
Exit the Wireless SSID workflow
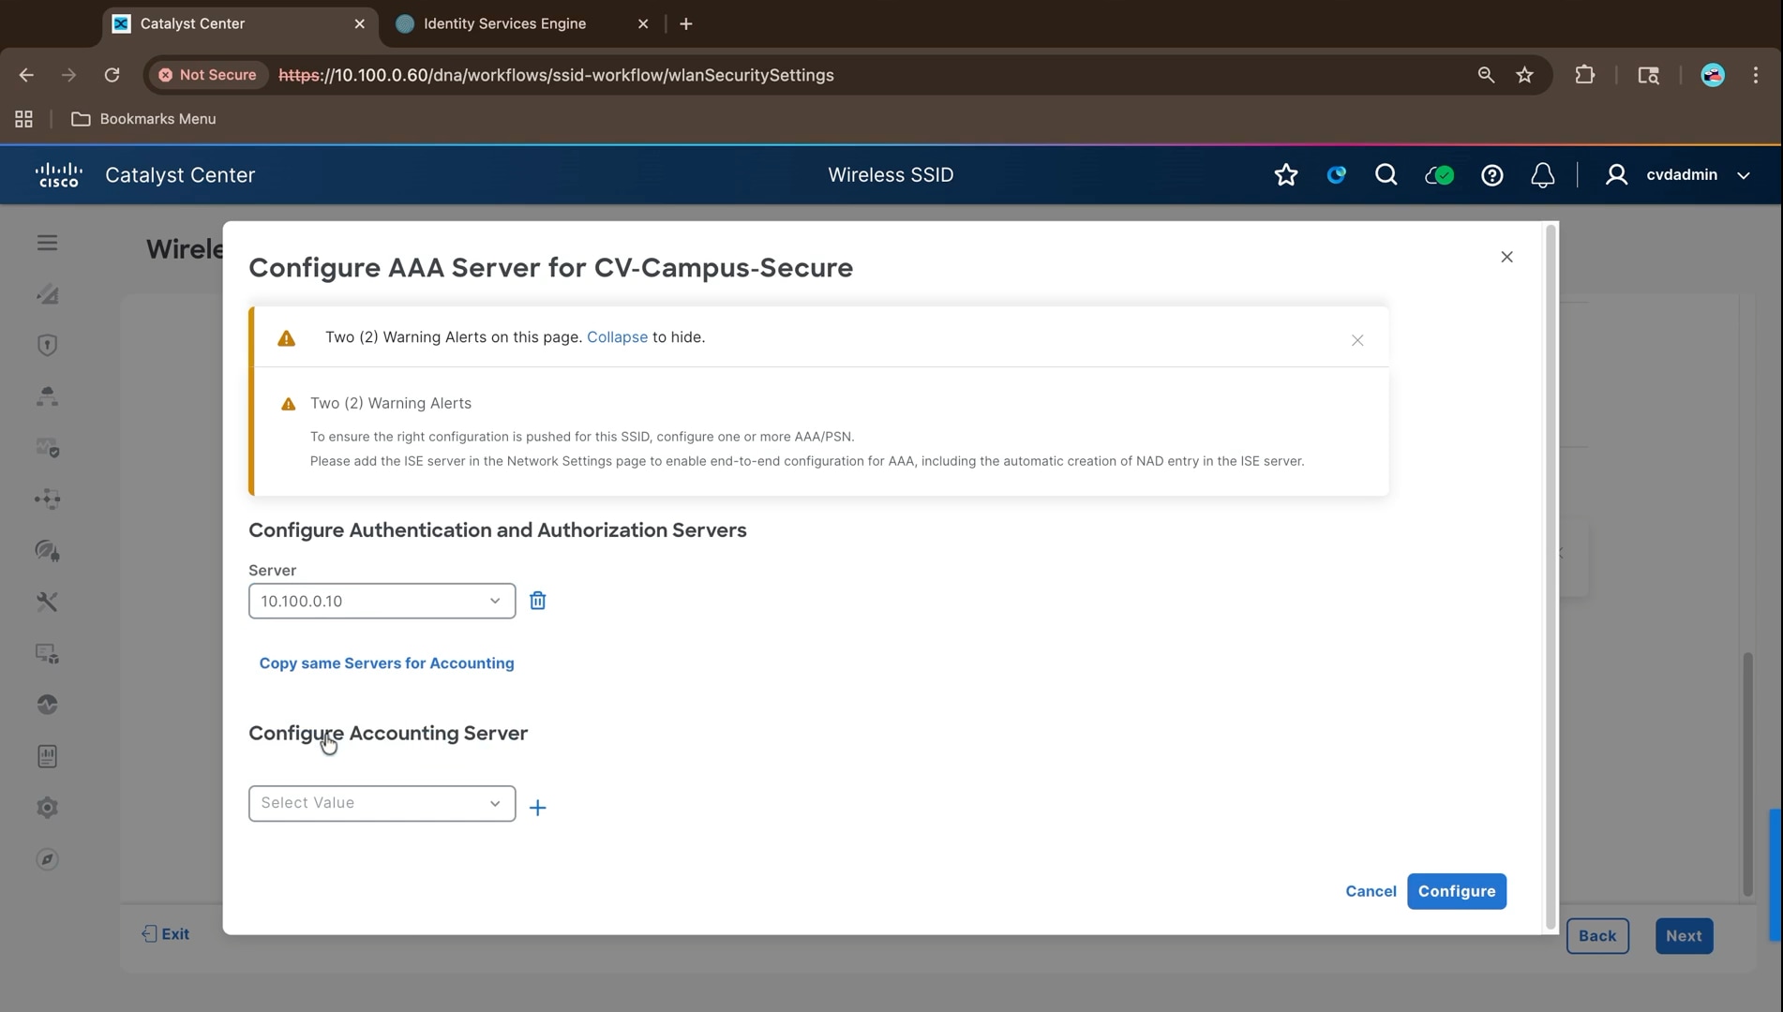pos(166,934)
